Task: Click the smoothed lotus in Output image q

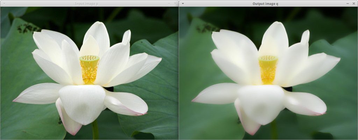Action: 268,73
